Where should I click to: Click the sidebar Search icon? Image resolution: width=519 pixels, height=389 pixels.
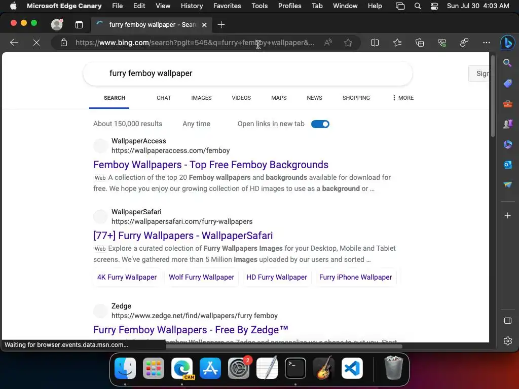pyautogui.click(x=507, y=63)
